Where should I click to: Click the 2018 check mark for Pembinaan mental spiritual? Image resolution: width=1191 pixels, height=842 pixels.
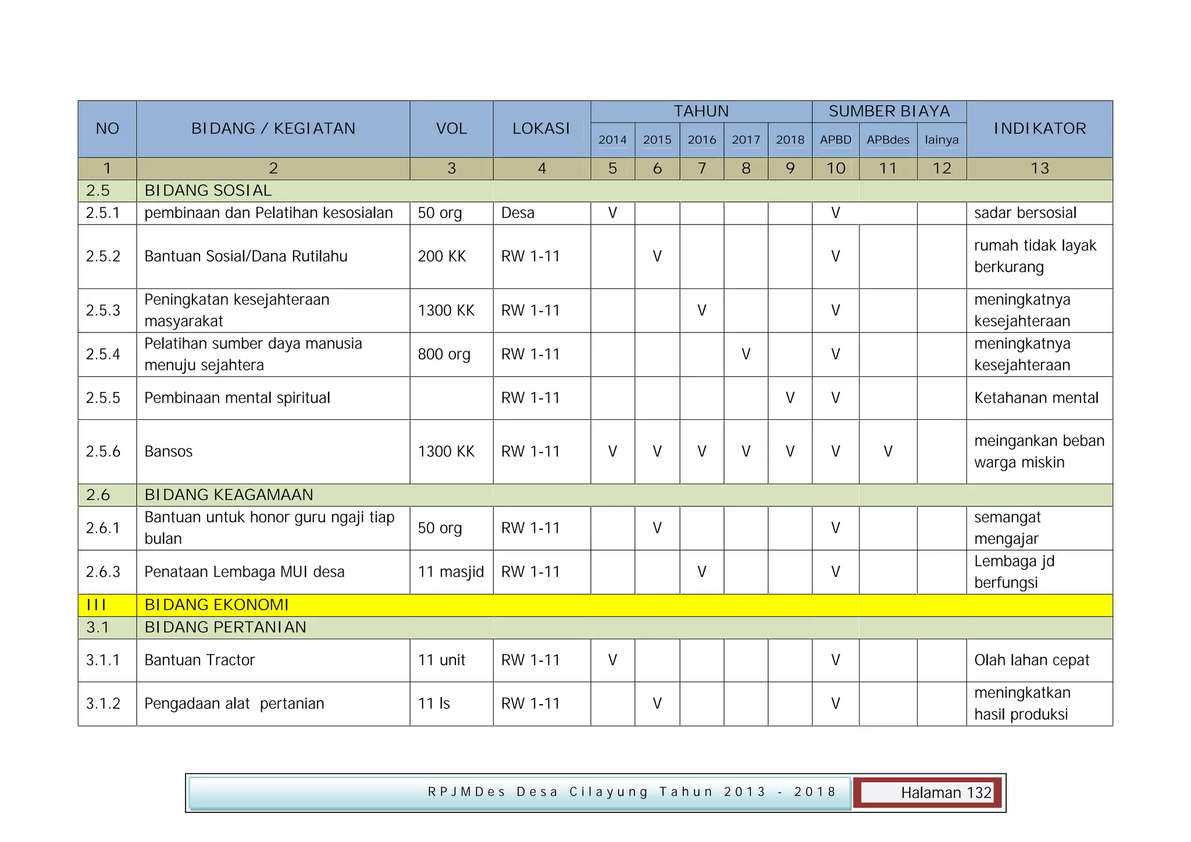tap(790, 398)
